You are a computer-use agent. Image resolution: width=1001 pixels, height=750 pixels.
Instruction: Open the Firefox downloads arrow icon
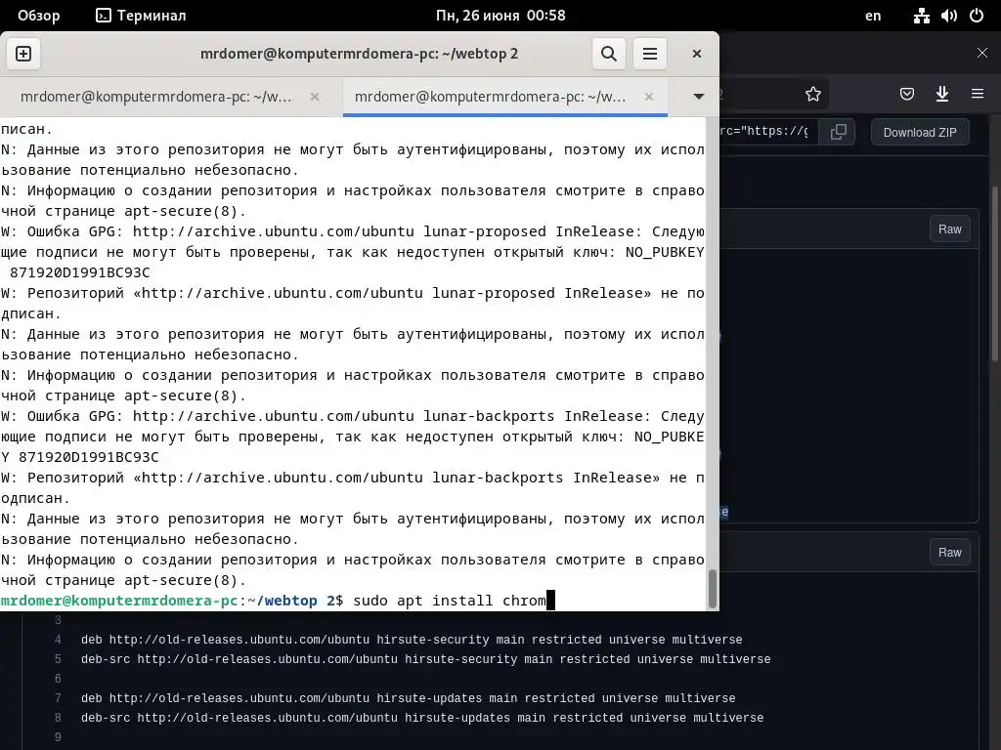pyautogui.click(x=941, y=95)
